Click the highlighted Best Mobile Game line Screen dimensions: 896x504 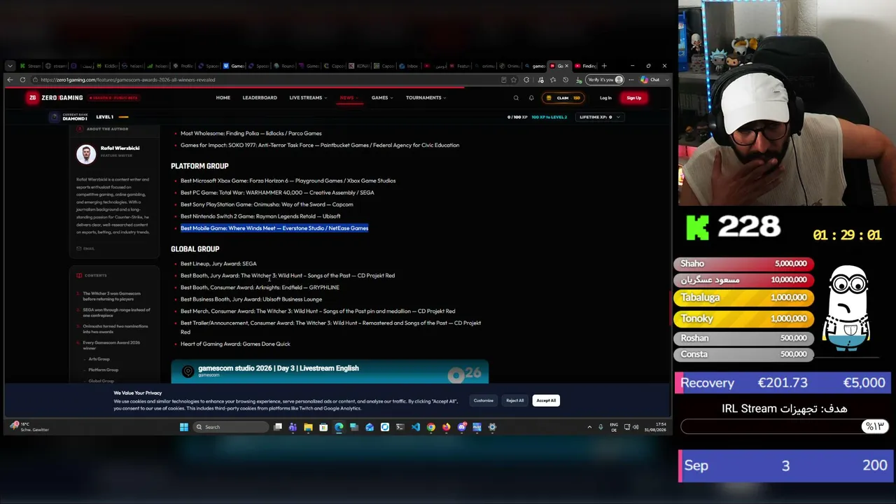click(x=274, y=228)
